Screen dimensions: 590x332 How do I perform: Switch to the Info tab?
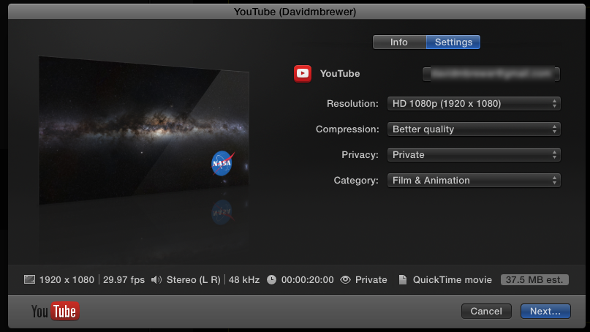(399, 42)
